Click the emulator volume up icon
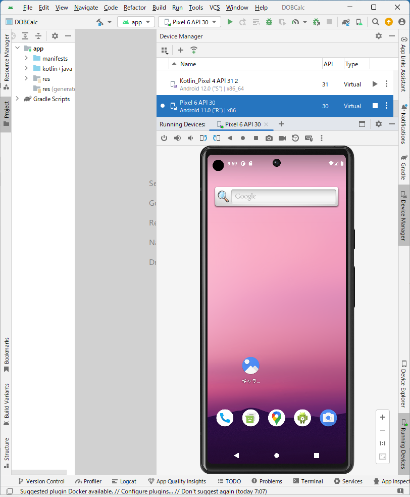Image resolution: width=410 pixels, height=497 pixels. [x=177, y=138]
